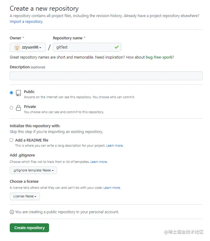Click the green checkmark in repository name
The image size is (210, 241).
pos(116,47)
